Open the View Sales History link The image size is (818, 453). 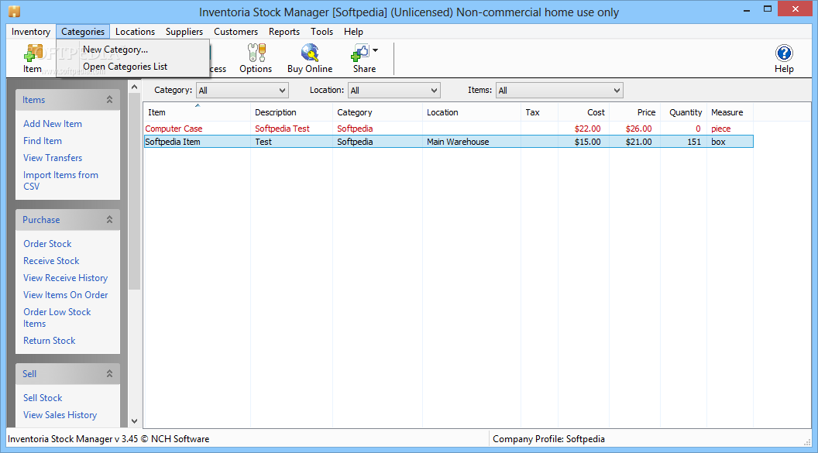click(60, 415)
